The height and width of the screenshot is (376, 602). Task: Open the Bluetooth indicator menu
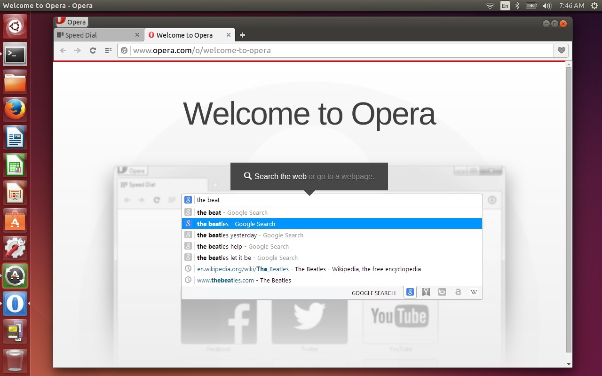(517, 6)
